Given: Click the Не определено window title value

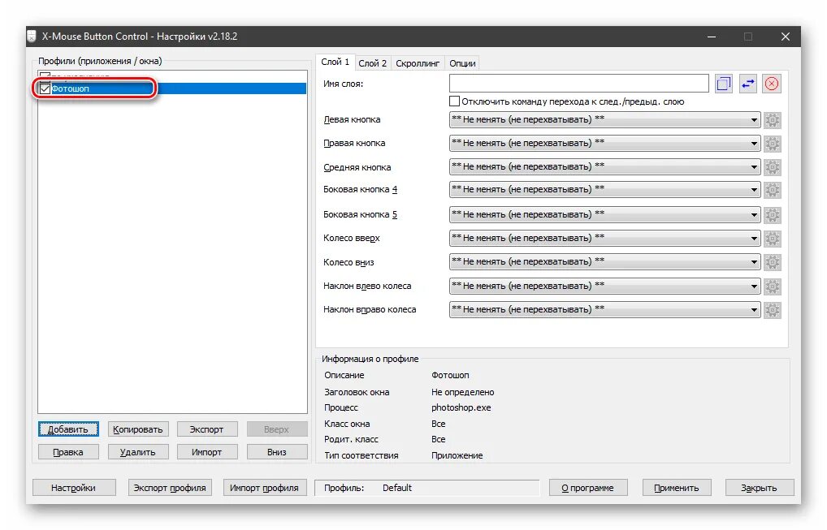Looking at the screenshot, I should 462,392.
